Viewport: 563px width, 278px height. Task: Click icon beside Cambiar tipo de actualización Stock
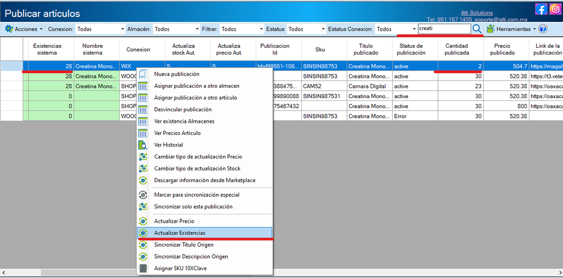[x=143, y=169]
